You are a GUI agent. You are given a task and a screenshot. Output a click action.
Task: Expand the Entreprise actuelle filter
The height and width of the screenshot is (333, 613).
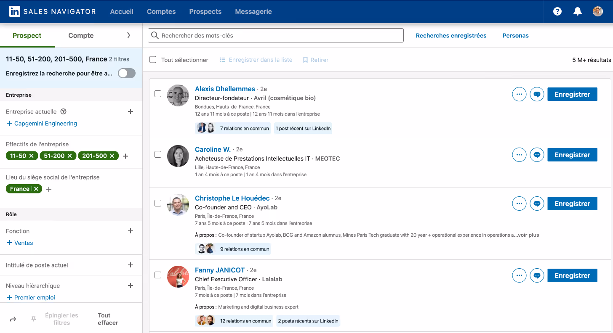coord(131,111)
